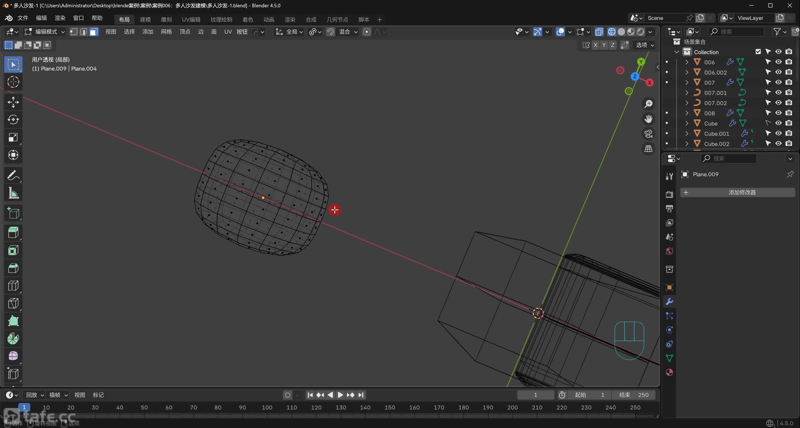This screenshot has width=800, height=428.
Task: Uncheck Collection exclude checkbox
Action: coord(758,52)
